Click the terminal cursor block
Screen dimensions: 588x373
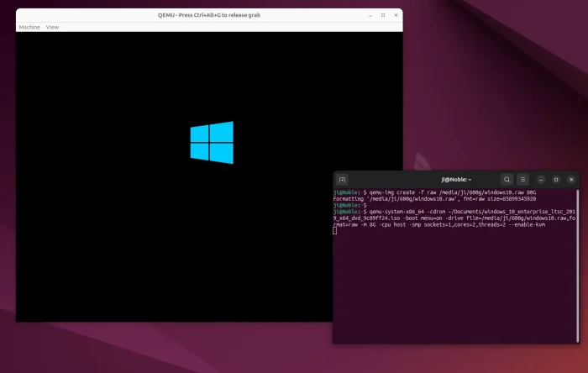335,231
